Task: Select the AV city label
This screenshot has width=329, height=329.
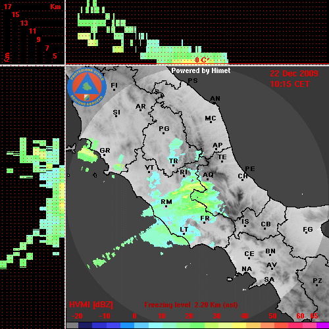Action: [272, 265]
